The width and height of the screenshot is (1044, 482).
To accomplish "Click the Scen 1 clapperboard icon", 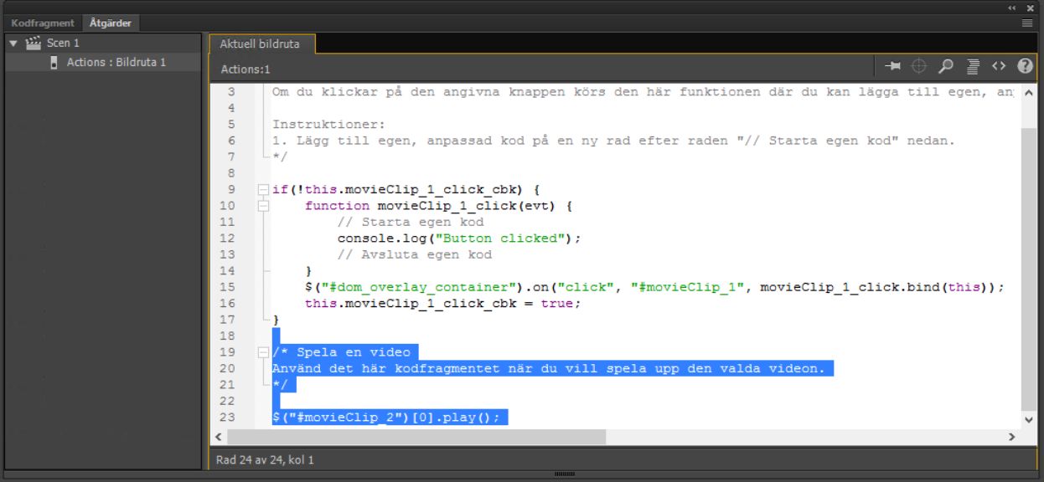I will [x=34, y=43].
